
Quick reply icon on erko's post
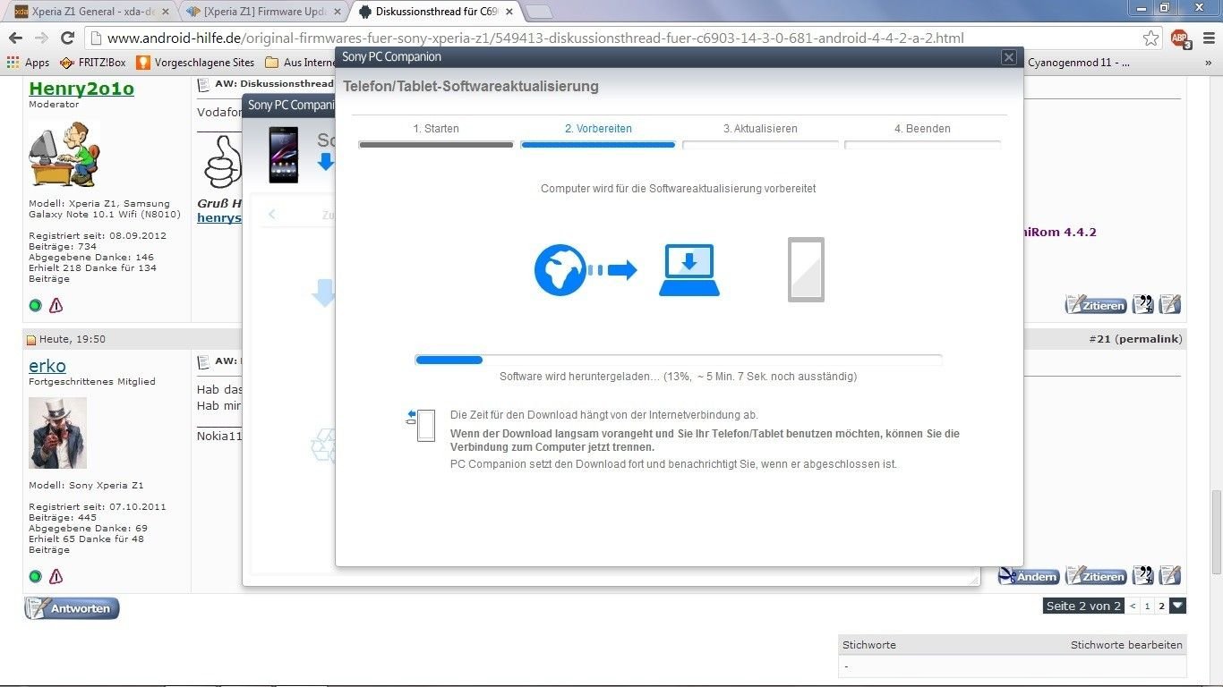[x=1170, y=575]
